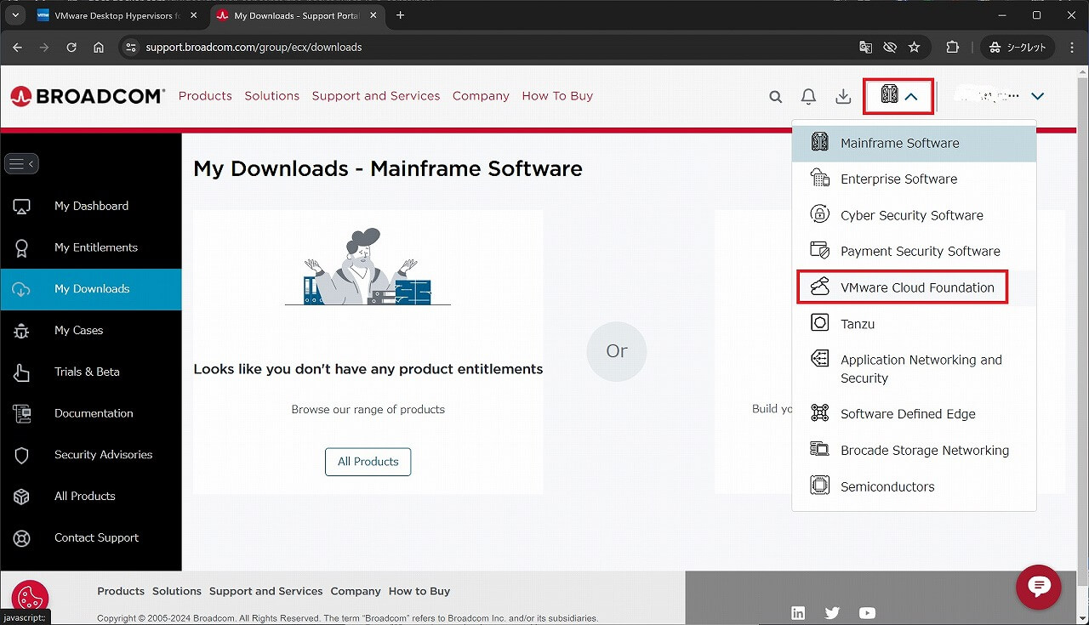Choose Application Networking and Security
This screenshot has width=1089, height=625.
pyautogui.click(x=914, y=369)
